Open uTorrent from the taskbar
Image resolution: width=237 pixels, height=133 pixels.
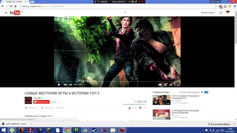(12, 130)
